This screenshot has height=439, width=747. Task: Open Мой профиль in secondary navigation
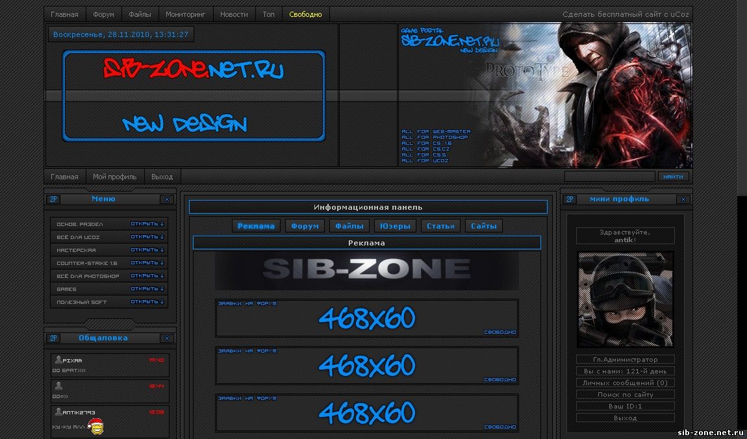coord(114,177)
